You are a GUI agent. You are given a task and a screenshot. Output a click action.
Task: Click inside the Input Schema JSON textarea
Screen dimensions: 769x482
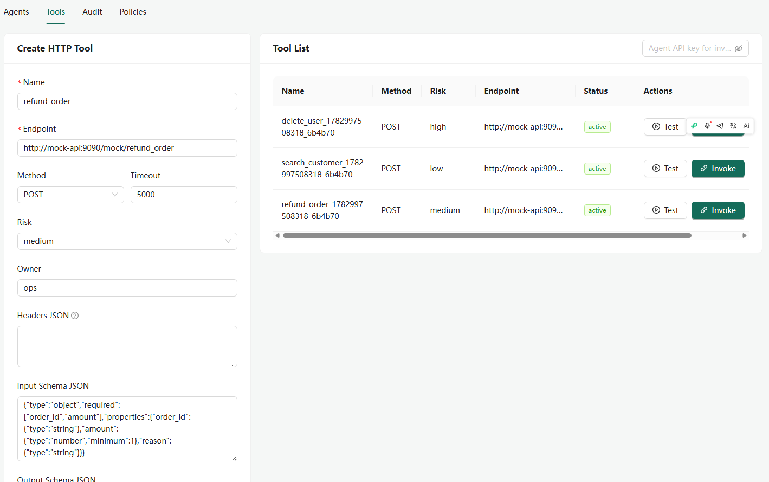click(x=127, y=429)
